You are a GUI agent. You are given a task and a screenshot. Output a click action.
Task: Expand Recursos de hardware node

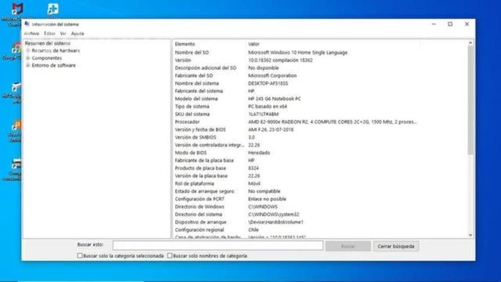coord(28,51)
